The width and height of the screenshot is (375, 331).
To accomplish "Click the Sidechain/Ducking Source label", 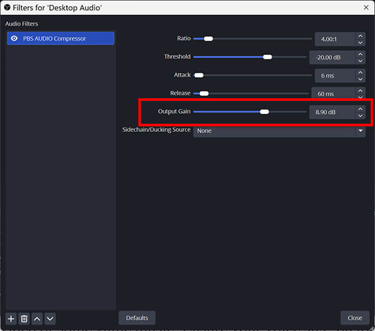I will coord(156,130).
